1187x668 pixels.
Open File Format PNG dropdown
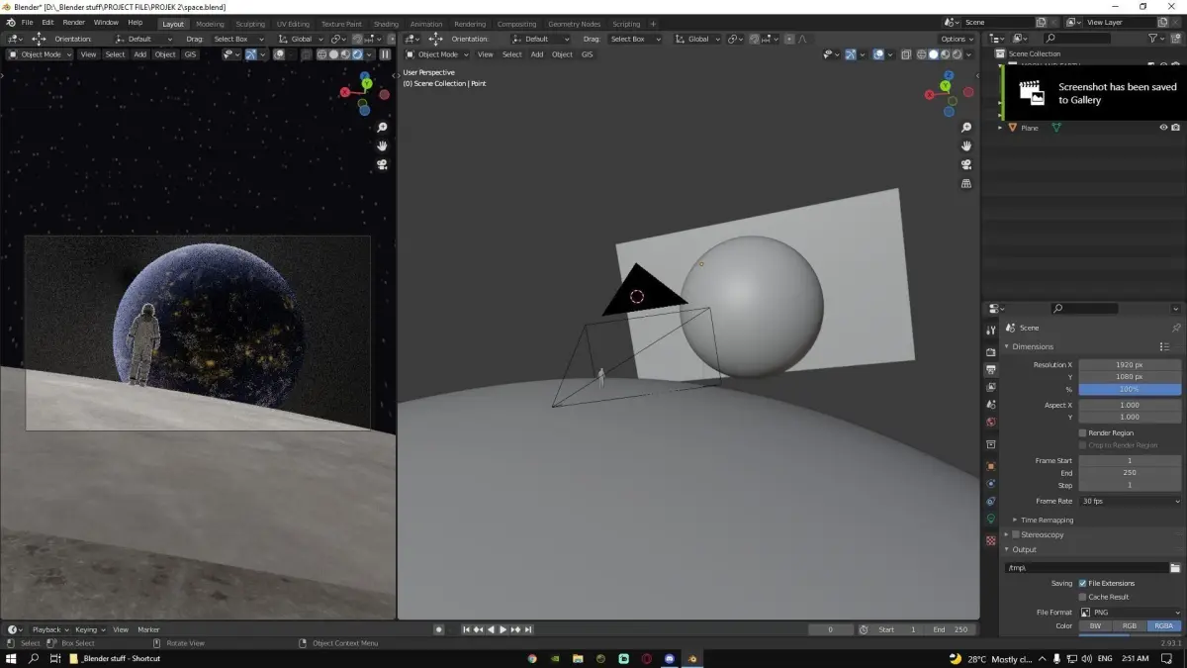[x=1130, y=613]
